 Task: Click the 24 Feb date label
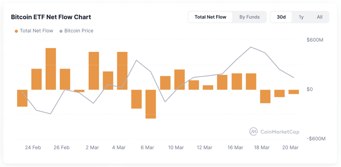(33, 147)
